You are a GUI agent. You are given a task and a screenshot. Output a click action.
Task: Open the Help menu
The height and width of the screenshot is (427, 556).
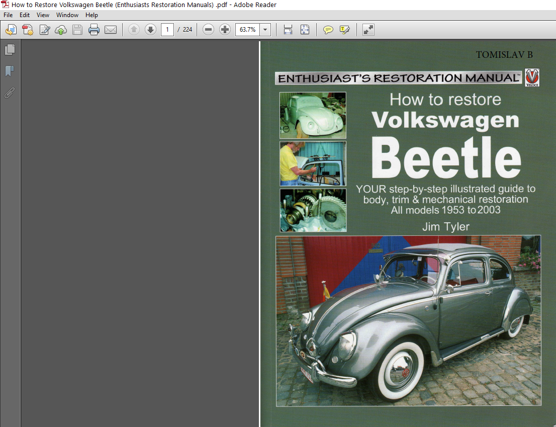click(91, 15)
